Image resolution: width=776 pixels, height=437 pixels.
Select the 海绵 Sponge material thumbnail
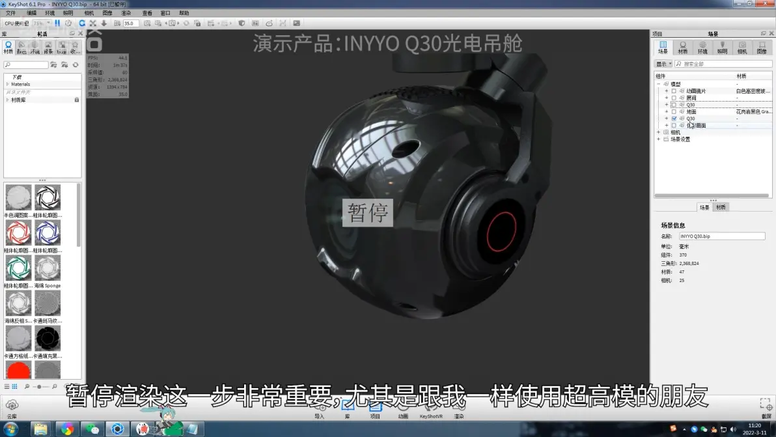point(48,268)
